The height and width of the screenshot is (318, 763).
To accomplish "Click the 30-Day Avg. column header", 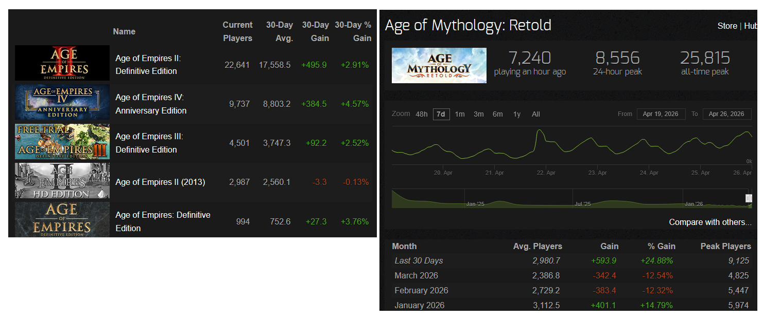I will click(x=279, y=31).
